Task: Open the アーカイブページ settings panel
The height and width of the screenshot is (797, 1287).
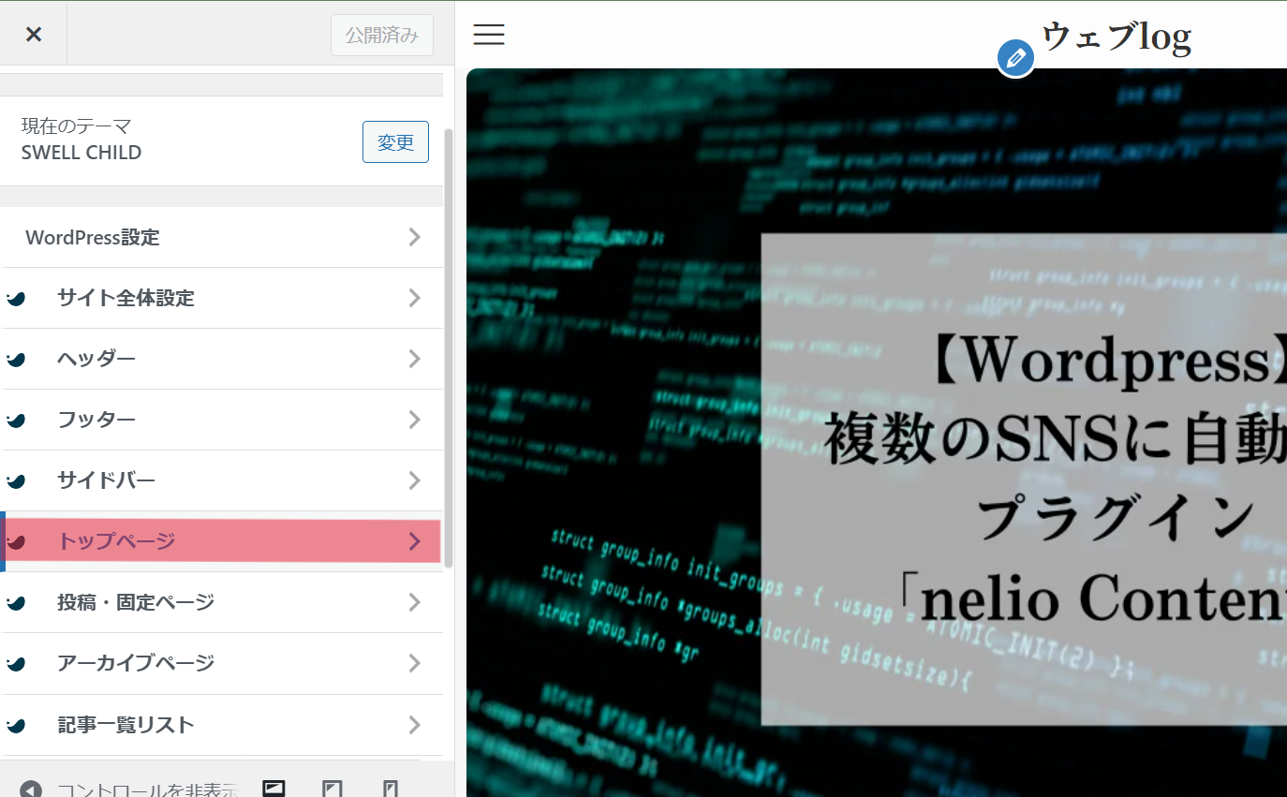Action: [x=222, y=663]
